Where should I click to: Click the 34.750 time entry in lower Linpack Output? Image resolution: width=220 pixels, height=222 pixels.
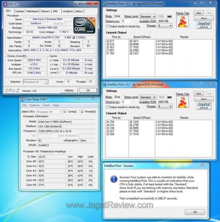[110, 122]
